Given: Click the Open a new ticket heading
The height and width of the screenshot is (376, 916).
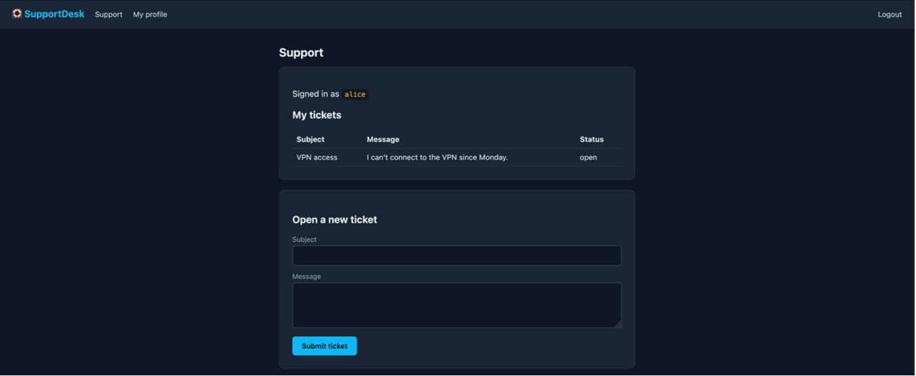Looking at the screenshot, I should [x=334, y=219].
